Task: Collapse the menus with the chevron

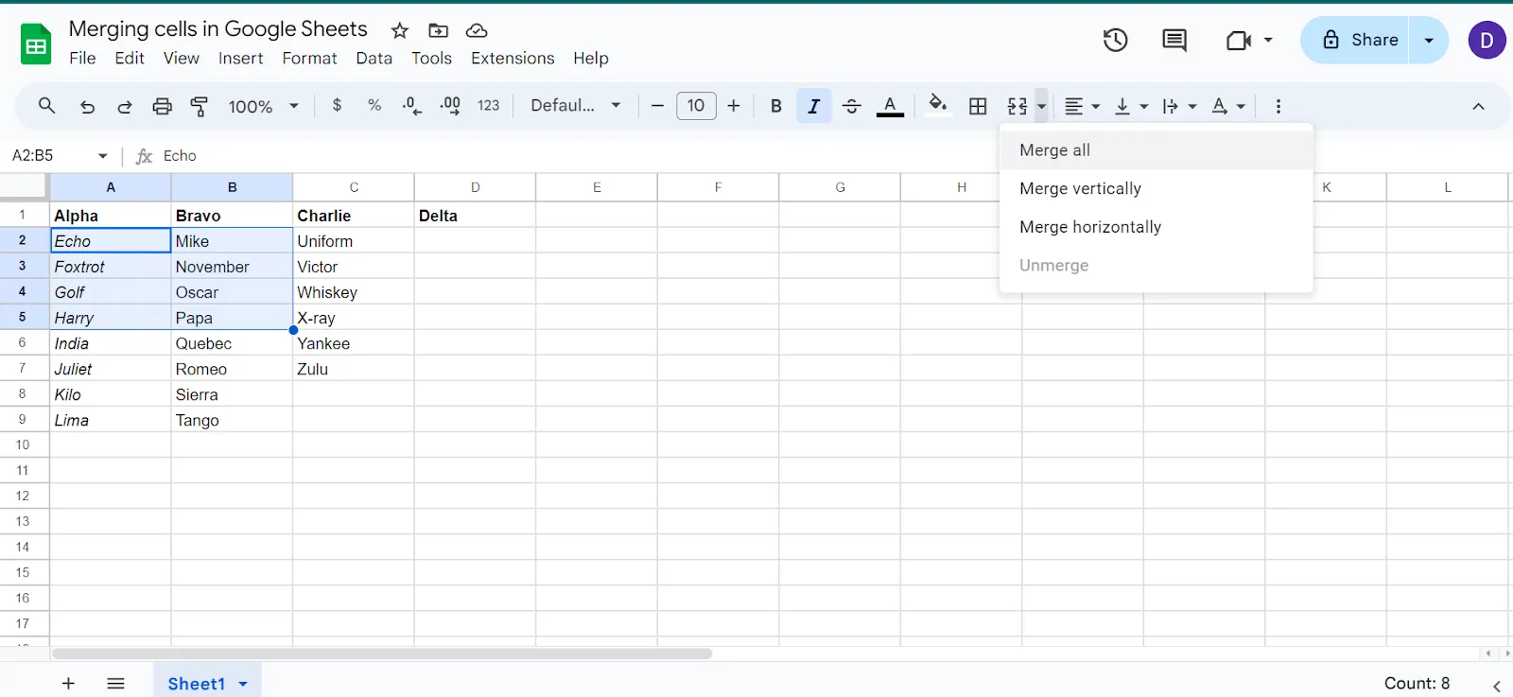Action: point(1478,106)
